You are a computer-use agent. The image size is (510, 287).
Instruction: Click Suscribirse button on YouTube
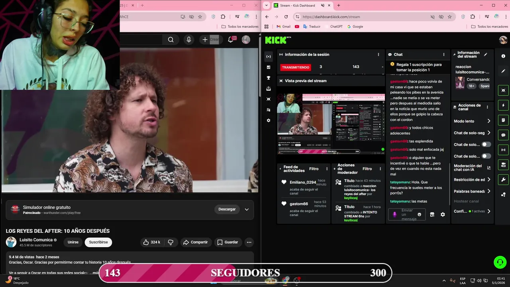pos(98,242)
